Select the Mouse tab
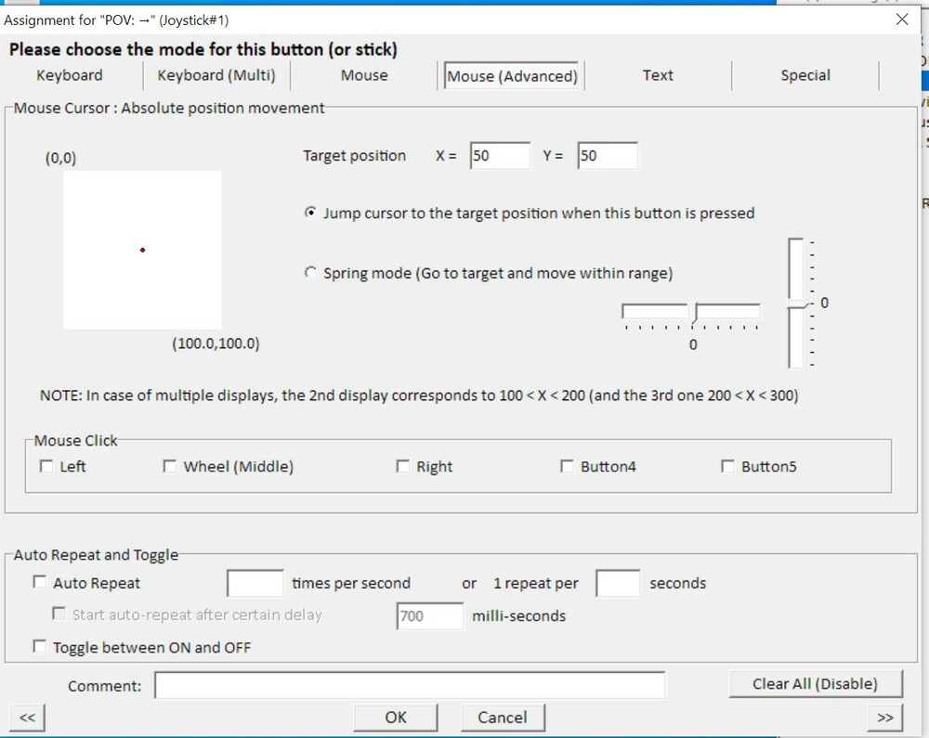This screenshot has width=929, height=738. tap(364, 76)
